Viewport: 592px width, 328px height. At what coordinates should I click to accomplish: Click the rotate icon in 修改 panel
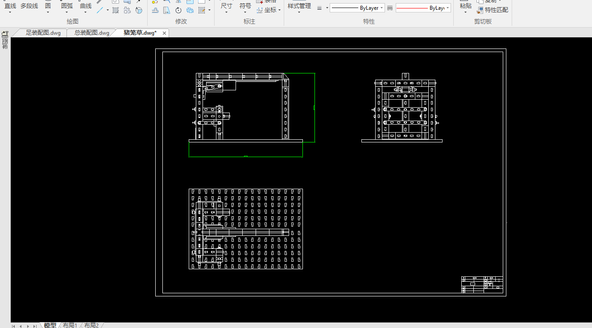[178, 10]
